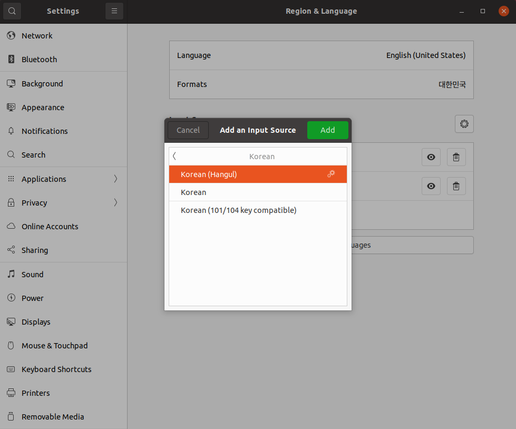
Task: Cancel the Add an Input Source dialog
Action: 188,130
